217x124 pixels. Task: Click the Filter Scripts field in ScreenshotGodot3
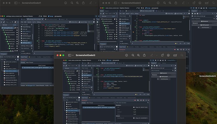[87, 68]
